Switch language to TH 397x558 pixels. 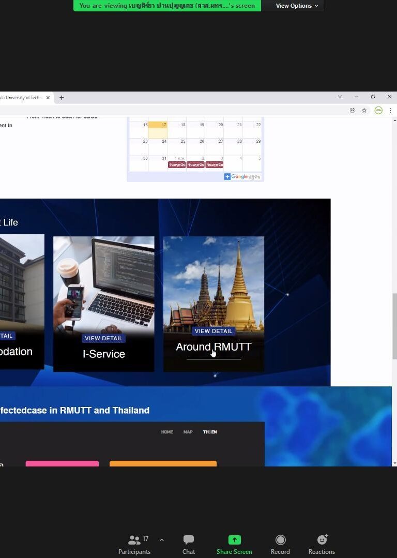[x=206, y=432]
